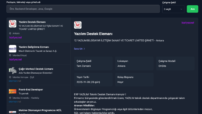The image size is (202, 114).
Task: Click the chevron next to İlana Git
Action: tap(84, 49)
